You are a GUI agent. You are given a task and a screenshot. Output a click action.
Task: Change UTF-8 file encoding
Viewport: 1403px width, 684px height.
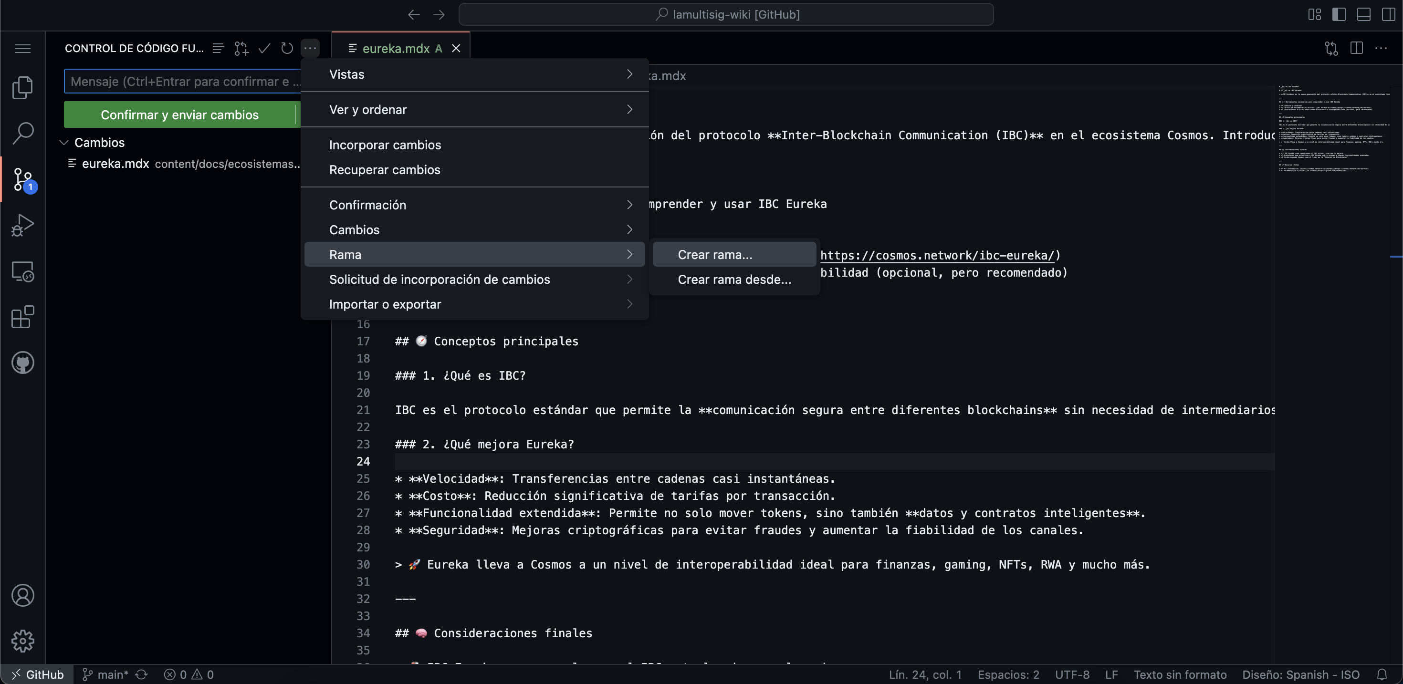[x=1072, y=674]
